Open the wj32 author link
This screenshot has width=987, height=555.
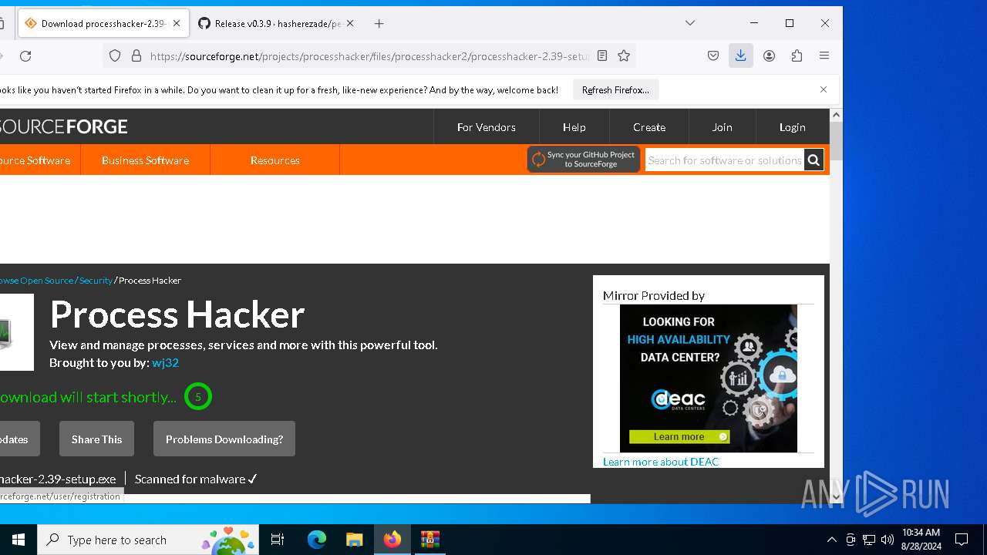[x=165, y=362]
